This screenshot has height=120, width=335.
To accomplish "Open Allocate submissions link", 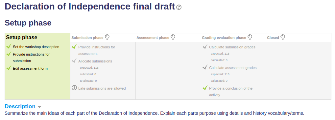I will [x=95, y=61].
